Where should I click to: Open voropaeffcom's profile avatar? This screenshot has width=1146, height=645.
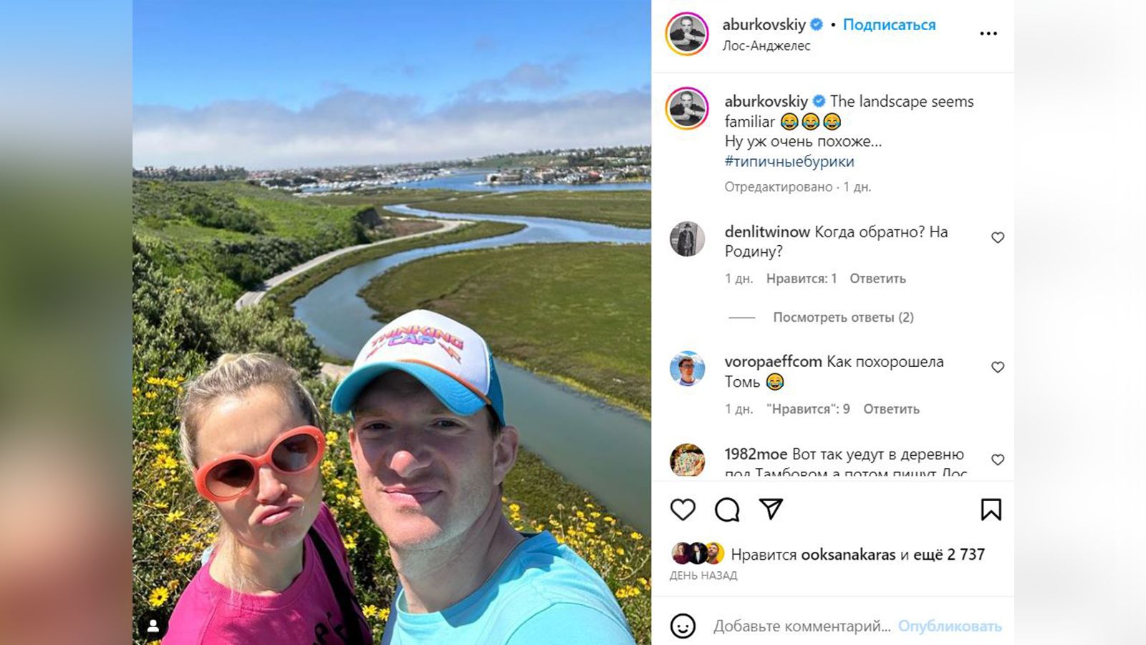click(x=687, y=369)
